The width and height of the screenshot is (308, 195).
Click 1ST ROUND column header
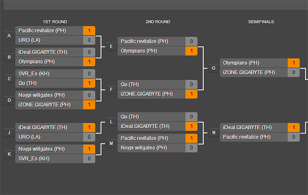tap(55, 22)
